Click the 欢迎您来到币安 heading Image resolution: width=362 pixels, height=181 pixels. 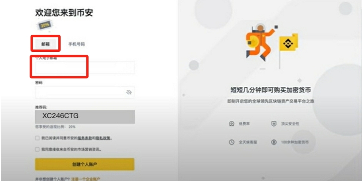point(64,13)
